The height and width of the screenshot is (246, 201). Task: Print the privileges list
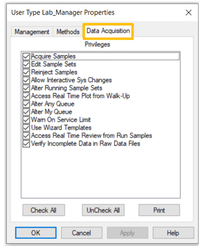click(159, 210)
